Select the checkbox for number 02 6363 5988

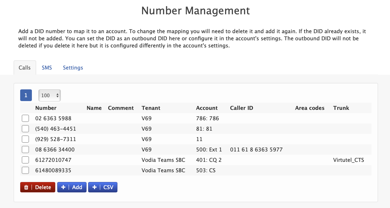(x=25, y=118)
